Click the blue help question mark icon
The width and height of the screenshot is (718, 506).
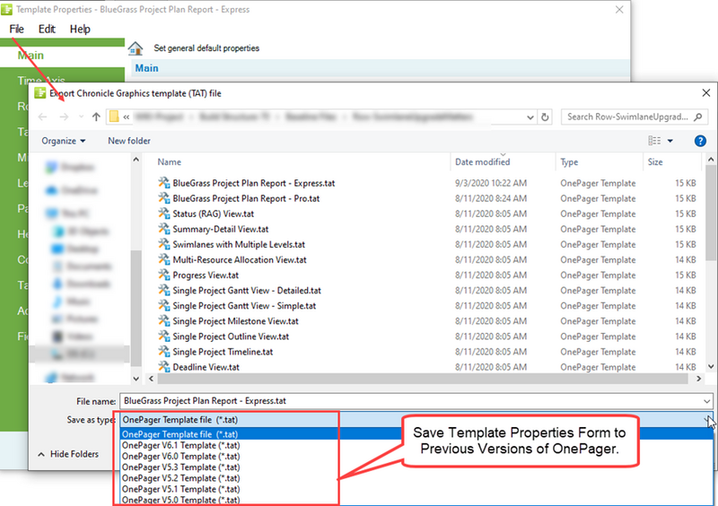[700, 141]
